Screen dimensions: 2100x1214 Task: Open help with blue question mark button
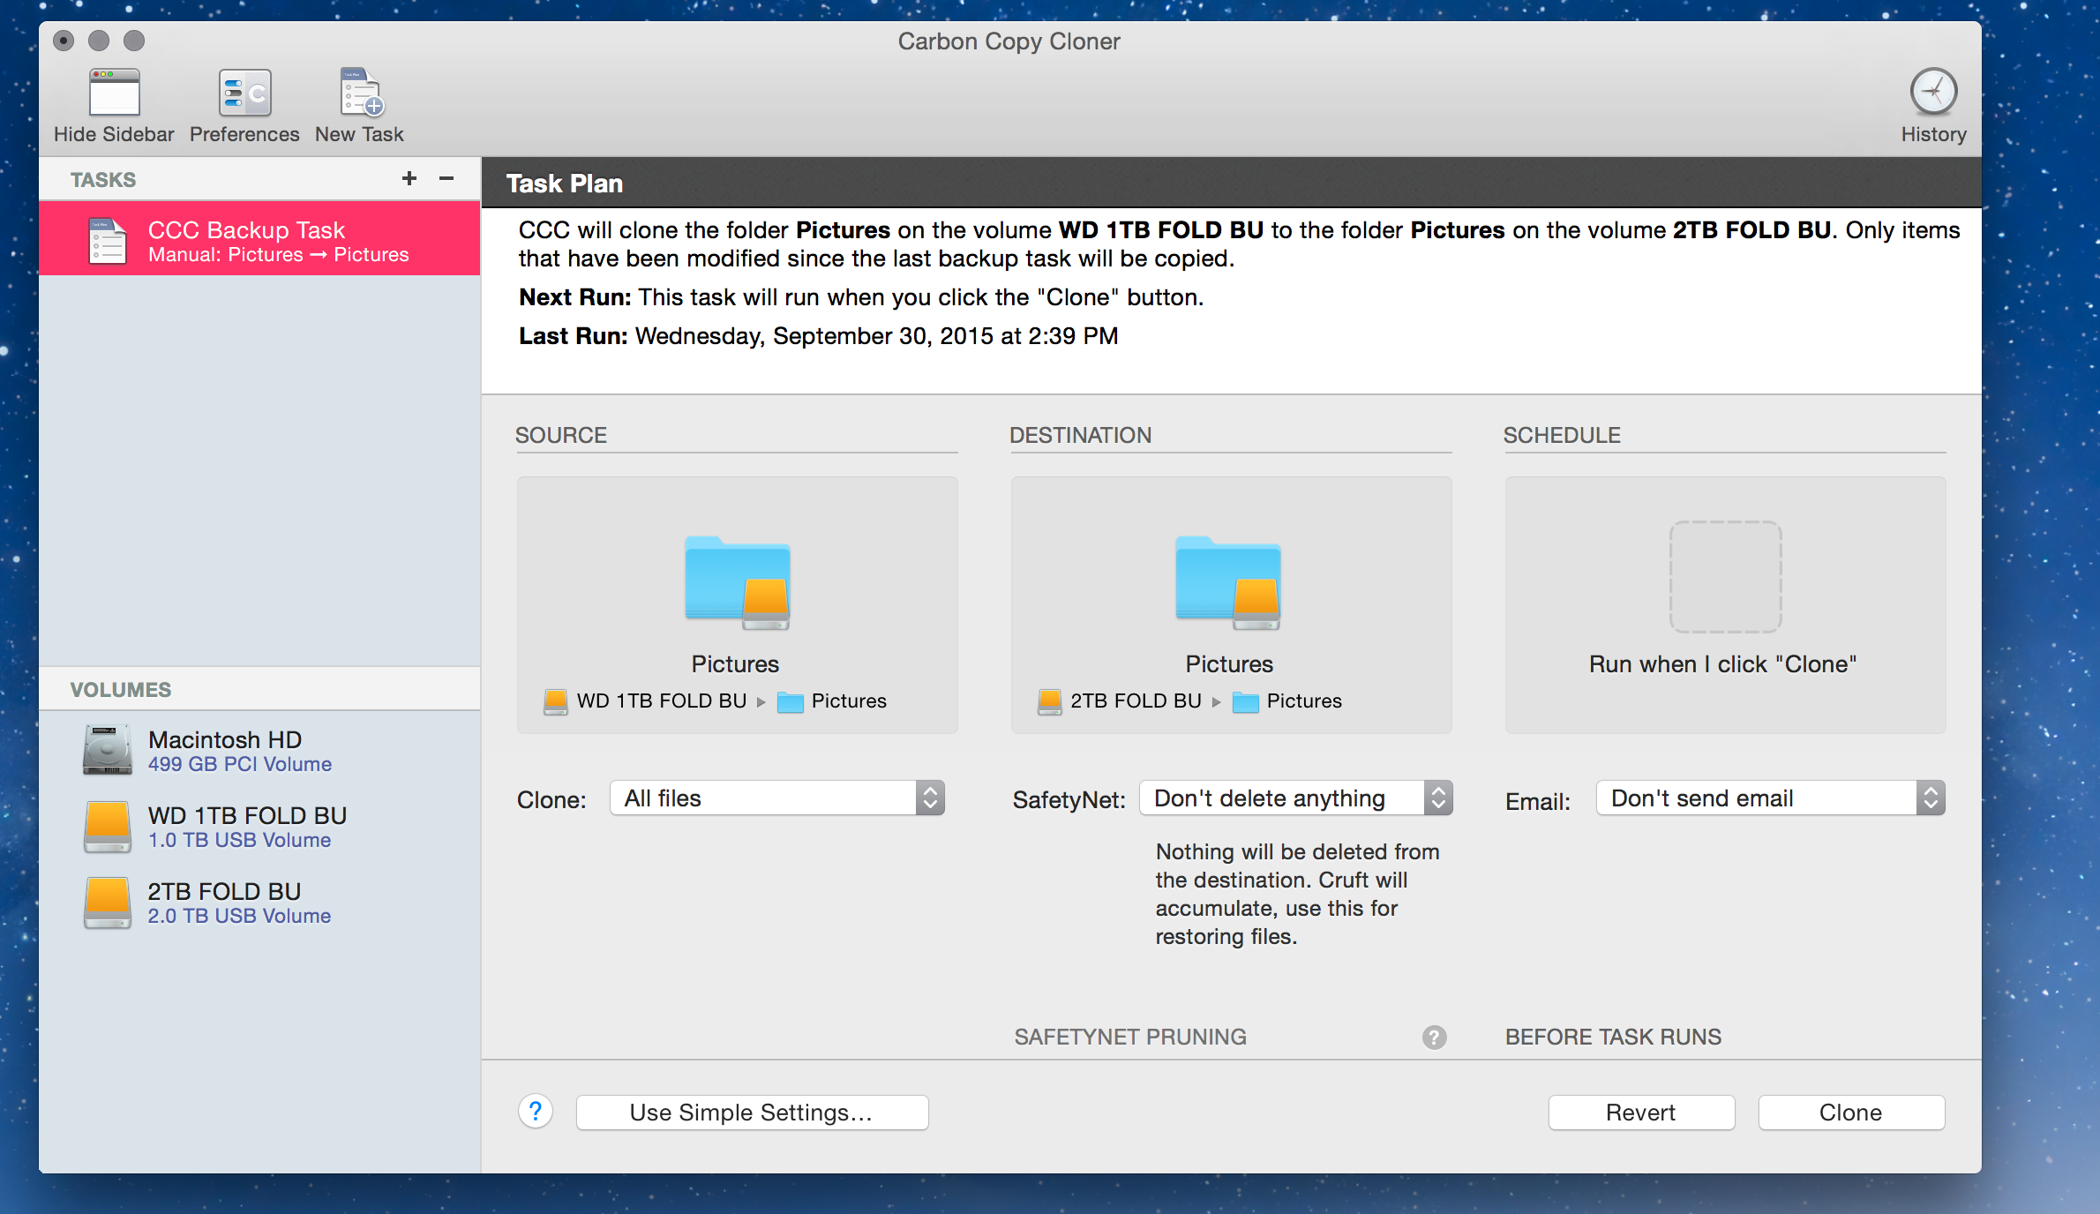(536, 1112)
